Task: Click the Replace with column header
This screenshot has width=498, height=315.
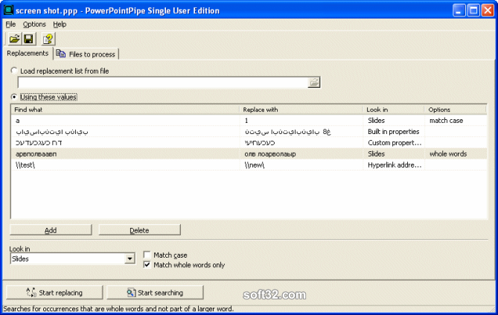Action: [301, 109]
